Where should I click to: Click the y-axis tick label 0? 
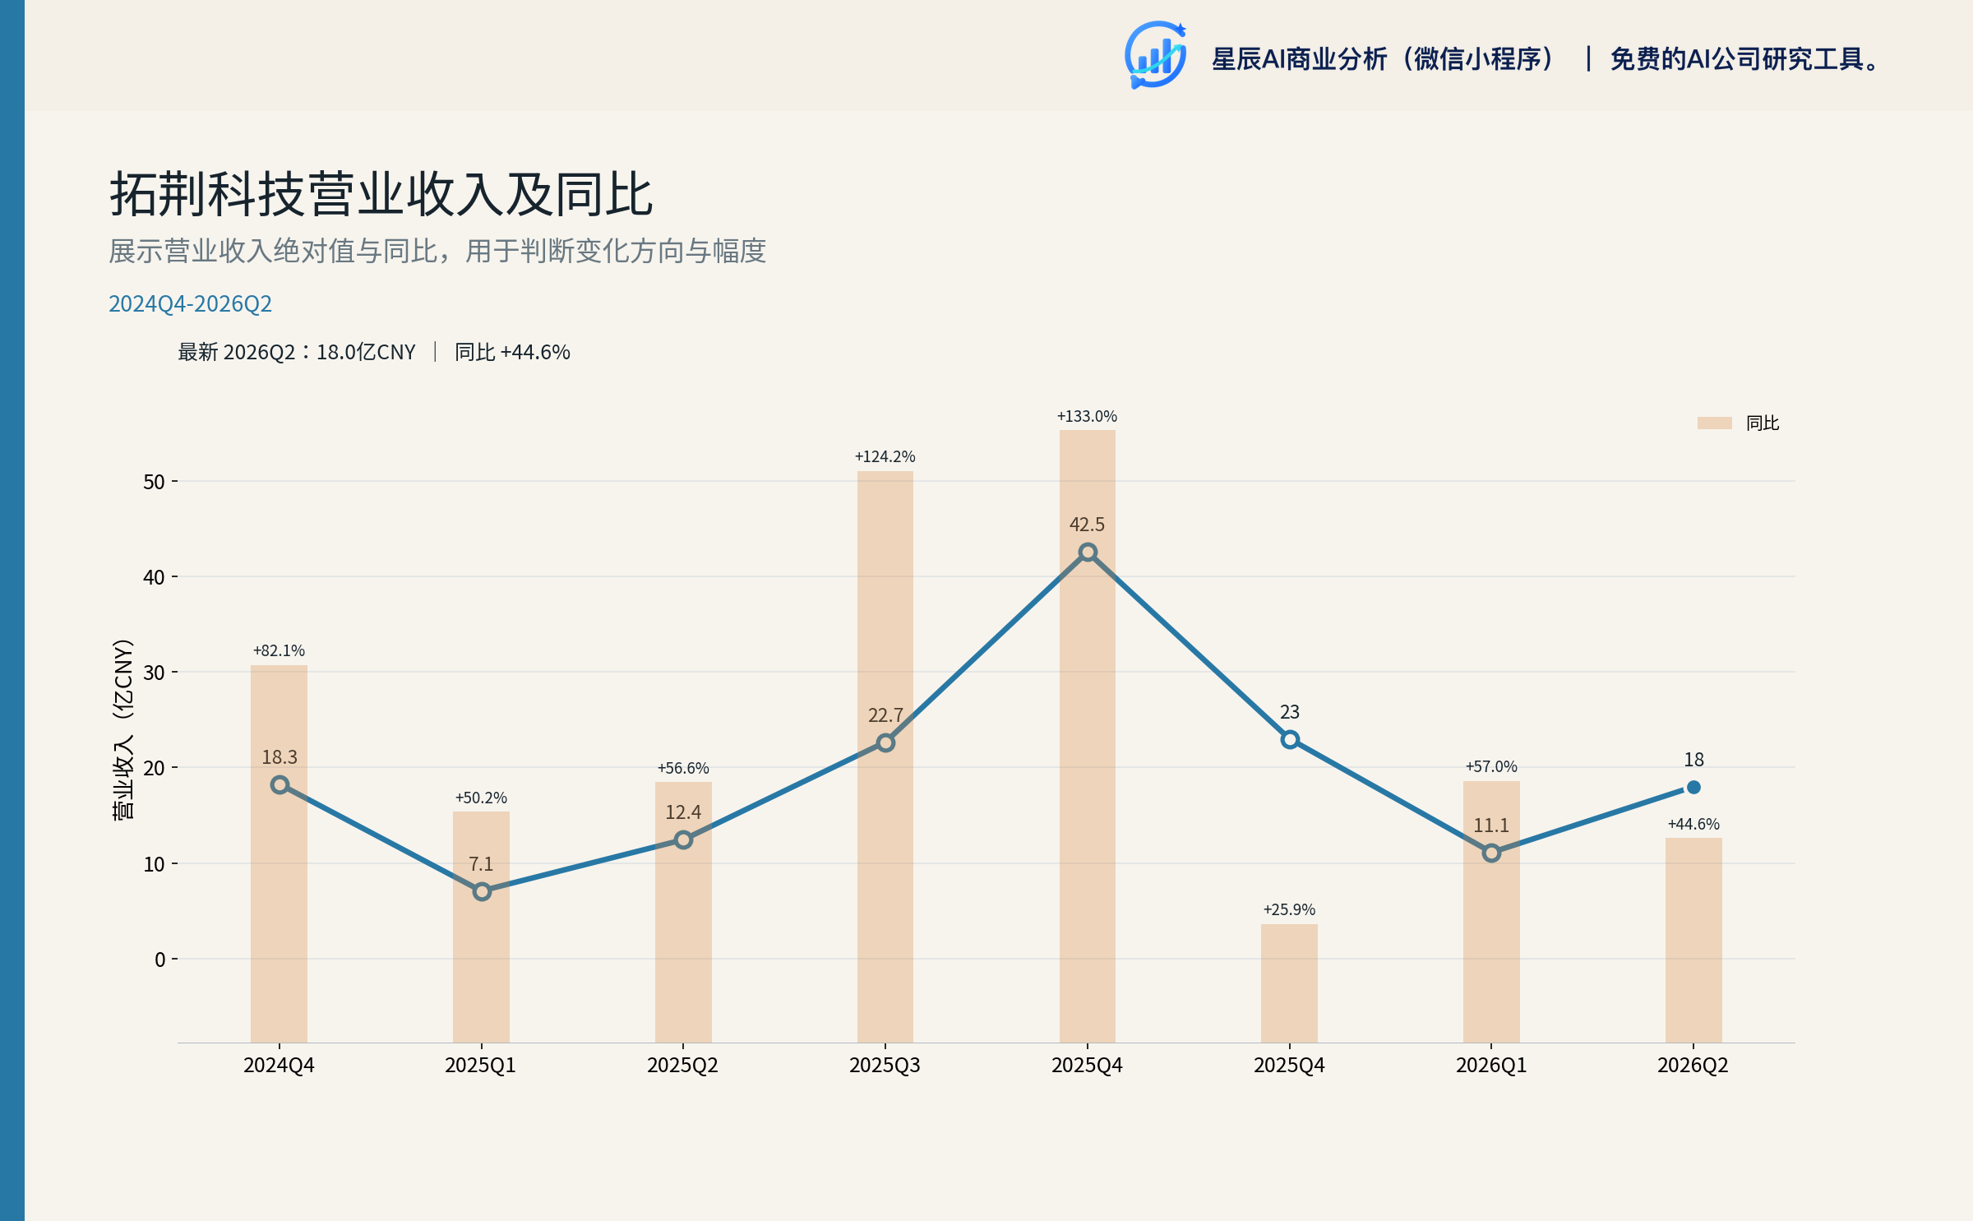point(159,960)
